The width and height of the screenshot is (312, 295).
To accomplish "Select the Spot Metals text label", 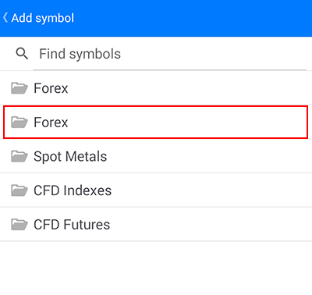I will click(70, 157).
